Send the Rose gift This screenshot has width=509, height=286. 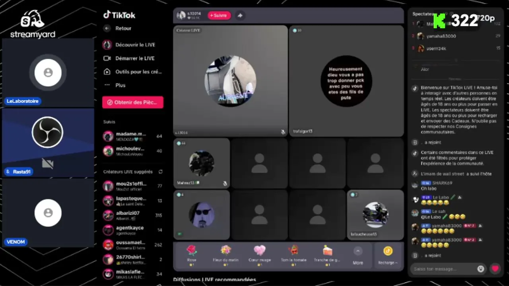[x=192, y=255]
